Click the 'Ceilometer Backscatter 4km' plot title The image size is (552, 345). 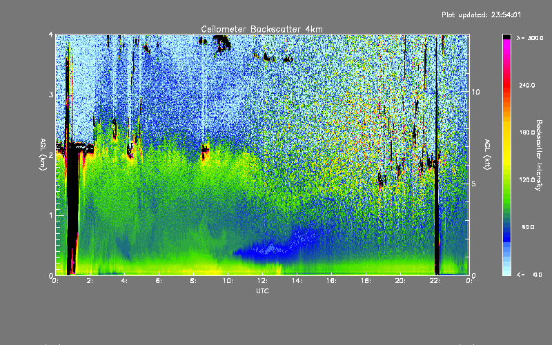[262, 29]
